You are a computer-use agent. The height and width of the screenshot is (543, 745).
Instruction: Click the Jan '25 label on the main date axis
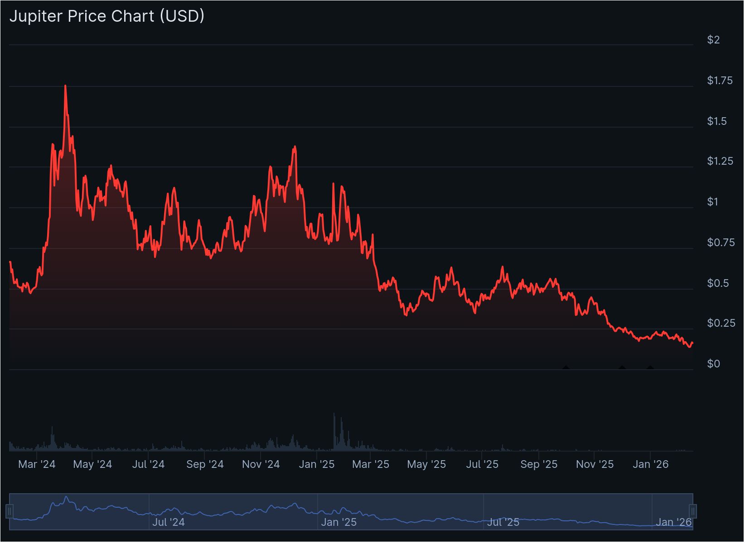coord(316,464)
